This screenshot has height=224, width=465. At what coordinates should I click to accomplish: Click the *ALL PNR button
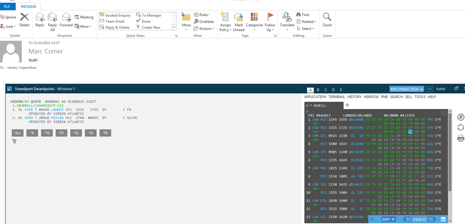(18, 133)
